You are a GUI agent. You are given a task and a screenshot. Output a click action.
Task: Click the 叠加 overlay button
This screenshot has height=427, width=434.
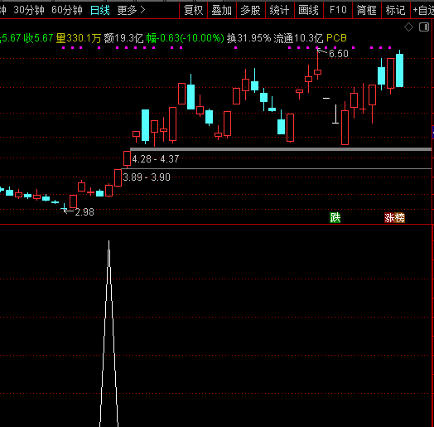point(222,10)
